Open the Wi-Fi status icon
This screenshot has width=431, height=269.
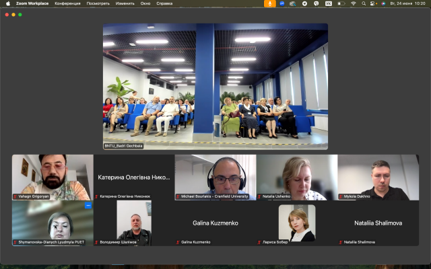click(353, 3)
